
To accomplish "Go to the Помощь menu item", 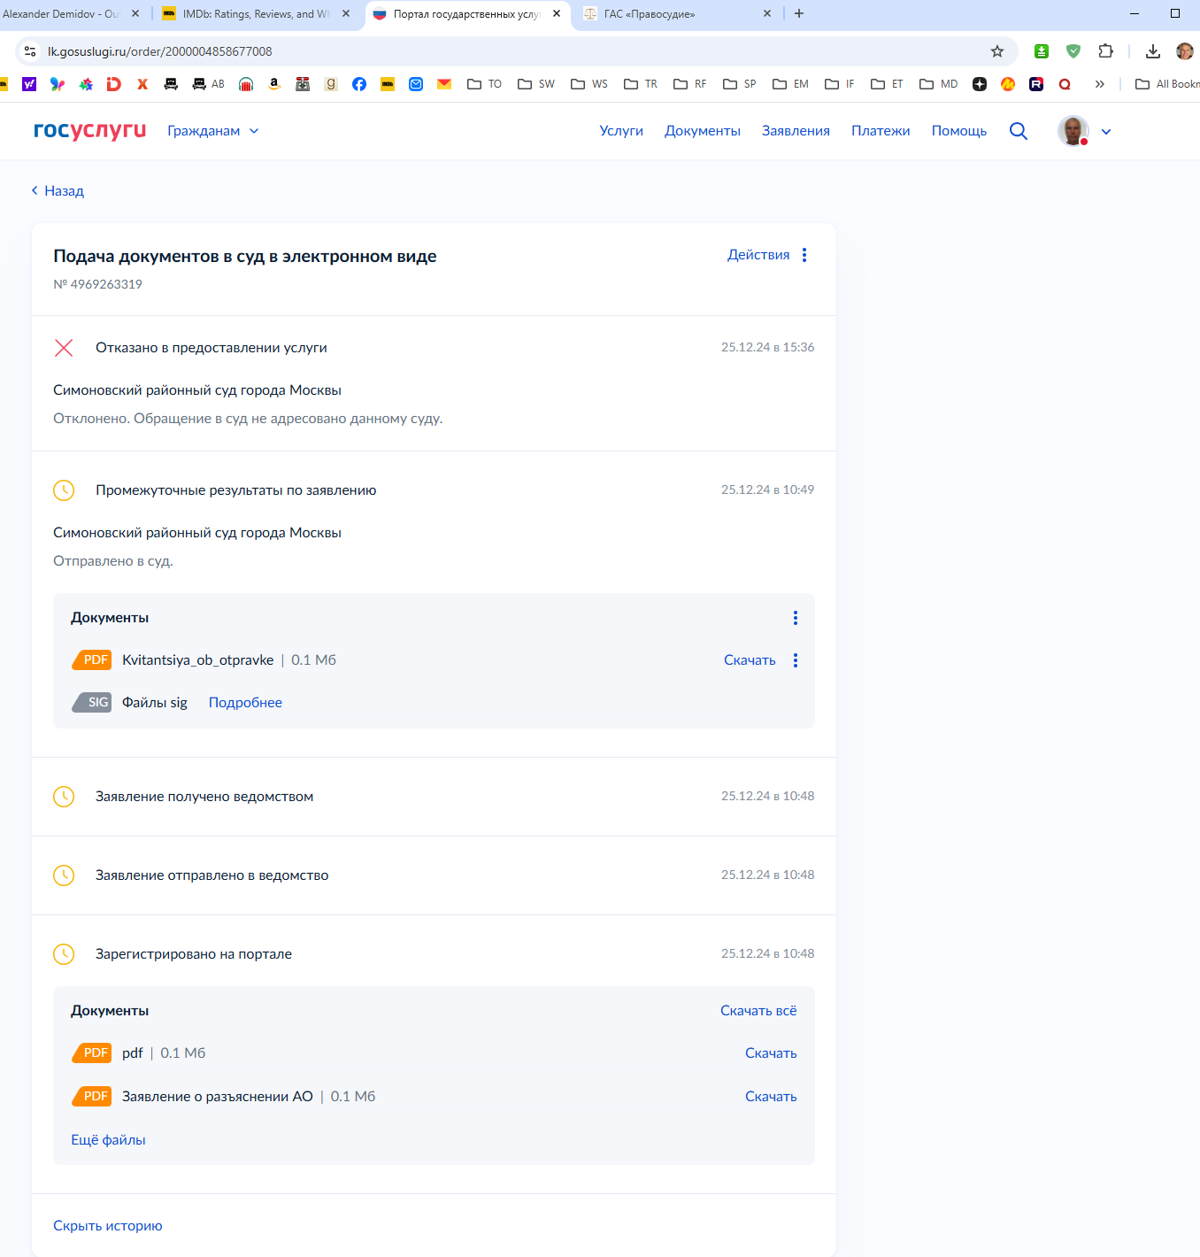I will pyautogui.click(x=959, y=131).
